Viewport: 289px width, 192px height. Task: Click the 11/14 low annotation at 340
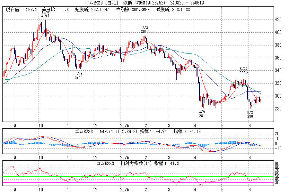click(78, 76)
